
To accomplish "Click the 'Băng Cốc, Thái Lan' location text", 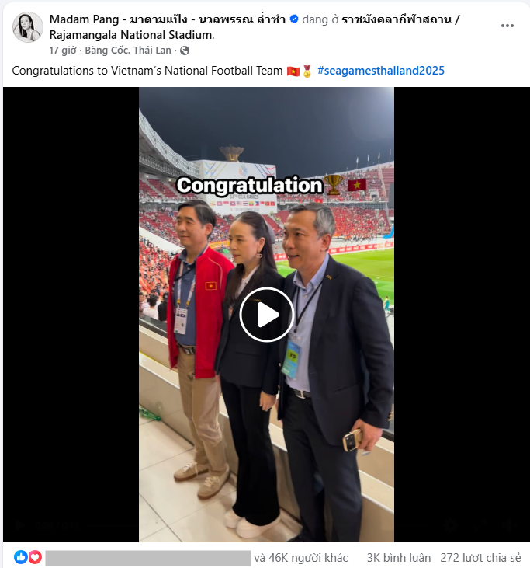I will (x=128, y=51).
